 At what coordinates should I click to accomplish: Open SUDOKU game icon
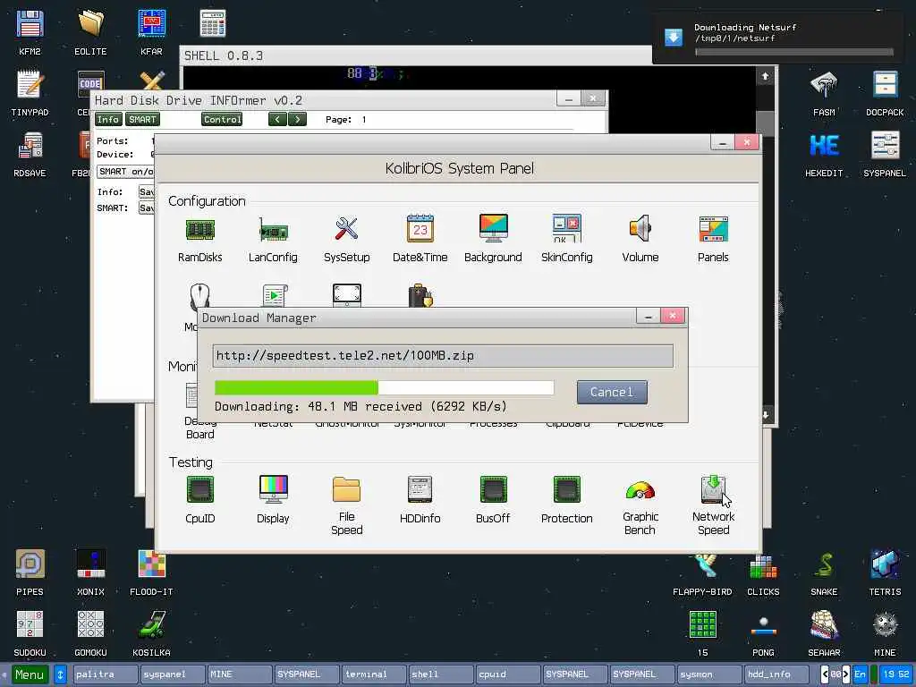[30, 624]
